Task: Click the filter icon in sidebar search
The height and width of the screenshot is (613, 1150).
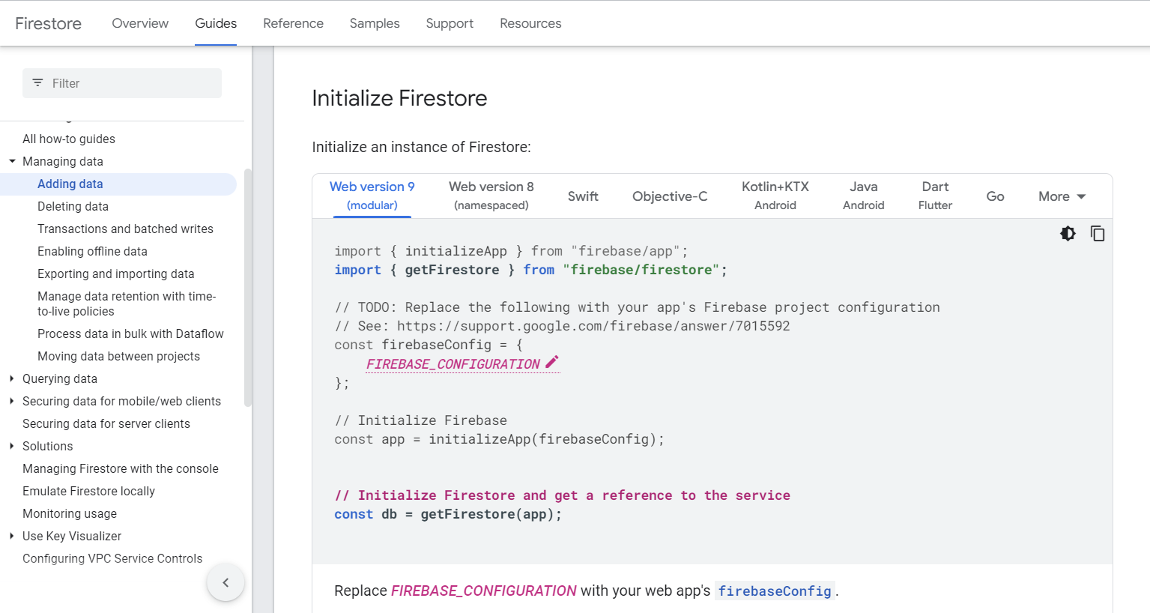Action: (x=37, y=83)
